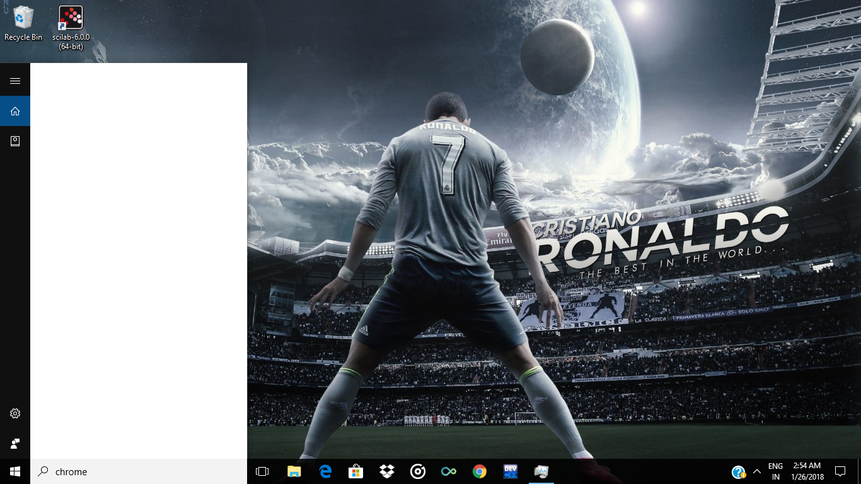The image size is (861, 484).
Task: Select the Home tab in search panel
Action: [x=15, y=111]
